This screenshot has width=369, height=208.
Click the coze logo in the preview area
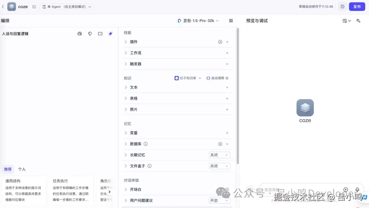point(305,108)
